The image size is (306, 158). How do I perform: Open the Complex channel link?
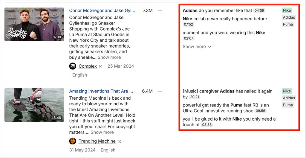point(88,66)
